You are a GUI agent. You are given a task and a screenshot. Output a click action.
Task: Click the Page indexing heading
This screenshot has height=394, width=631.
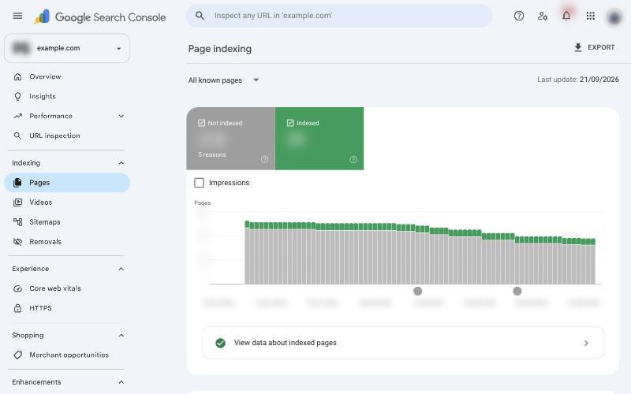(220, 49)
